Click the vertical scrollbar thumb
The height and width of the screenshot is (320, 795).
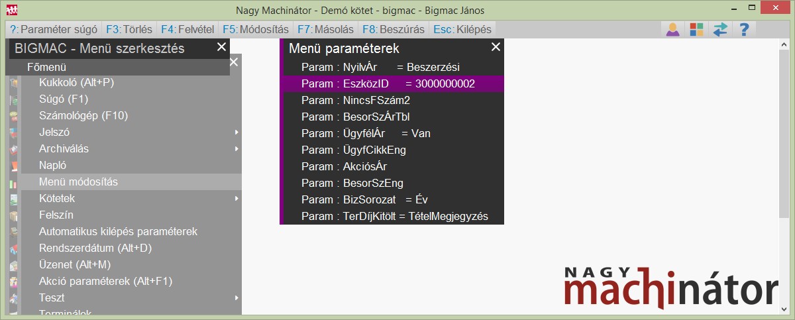(784, 133)
